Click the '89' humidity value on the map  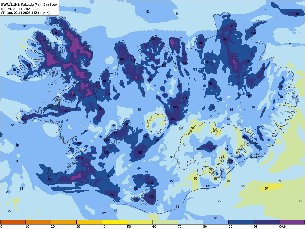239,124
